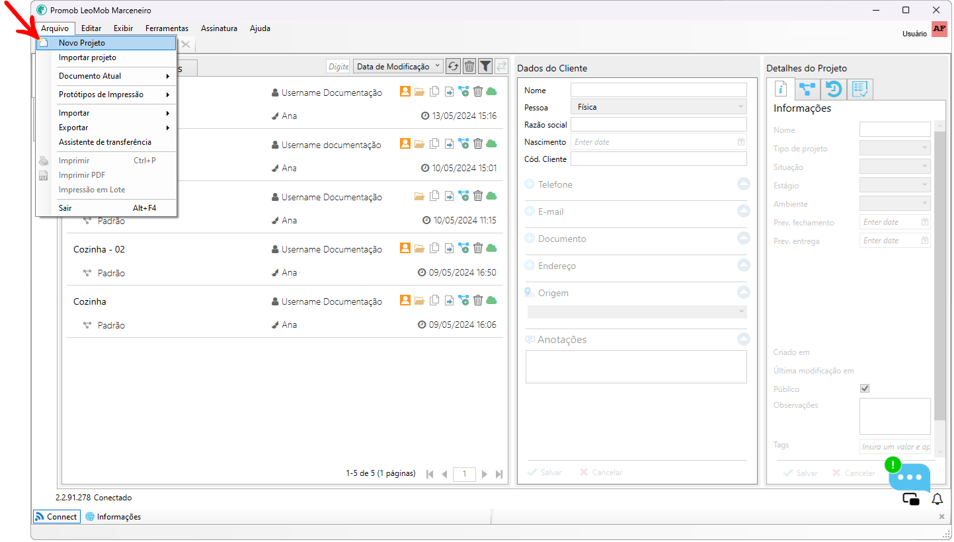Click the green cloud icon in the 10/05/2024 15:01 row
The height and width of the screenshot is (542, 954).
(x=491, y=144)
